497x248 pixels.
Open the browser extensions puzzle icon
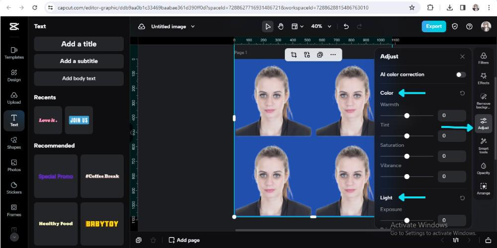coord(430,7)
